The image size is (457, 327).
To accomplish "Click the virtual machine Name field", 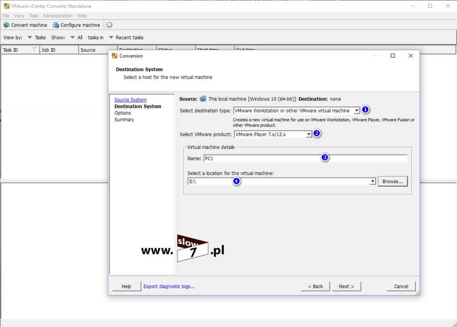I will pyautogui.click(x=305, y=158).
